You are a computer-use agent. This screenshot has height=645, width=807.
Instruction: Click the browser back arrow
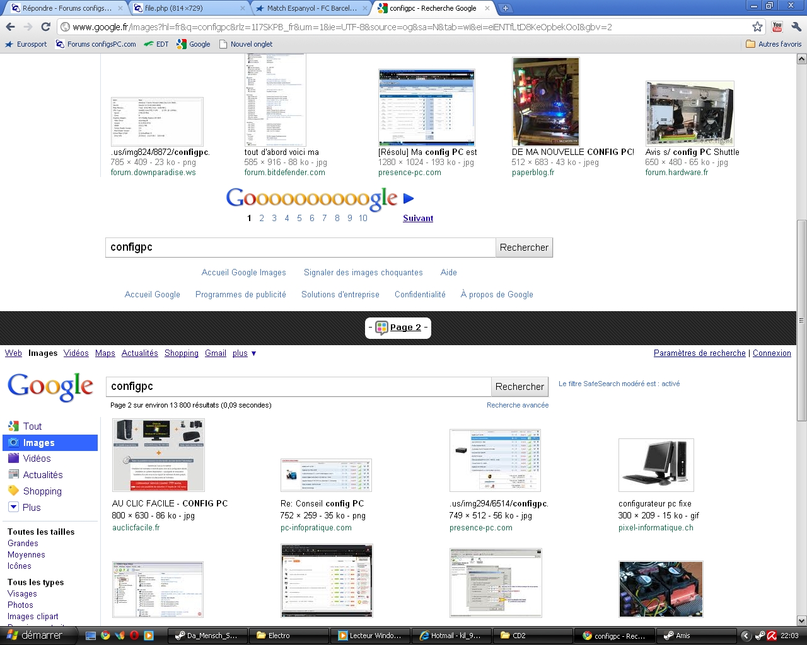(10, 26)
